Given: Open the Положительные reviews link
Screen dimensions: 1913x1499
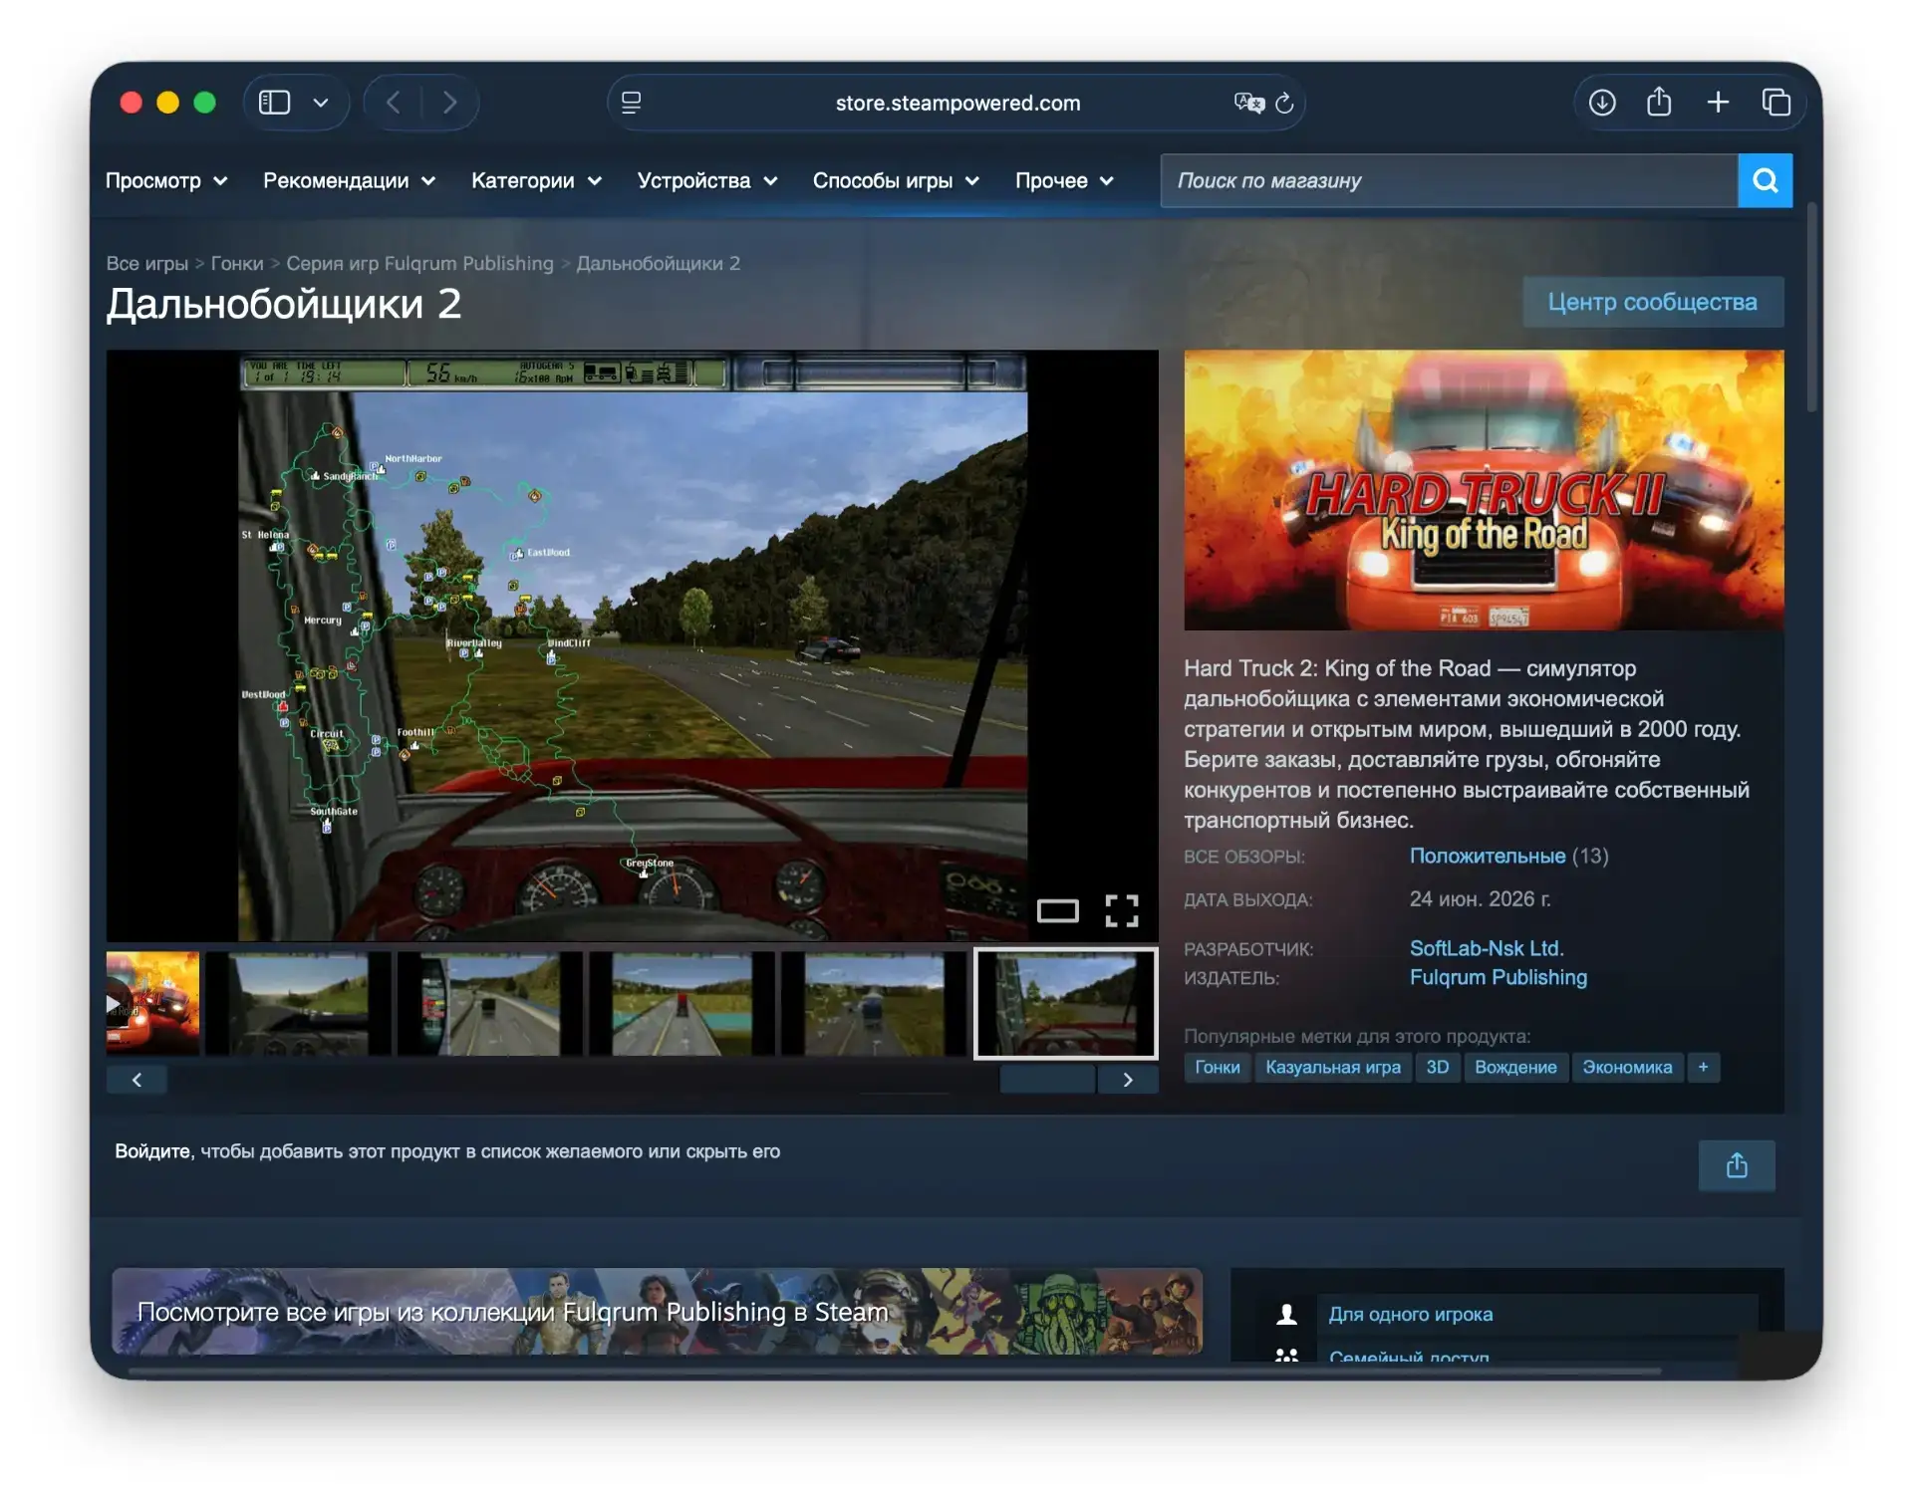Looking at the screenshot, I should click(x=1488, y=856).
